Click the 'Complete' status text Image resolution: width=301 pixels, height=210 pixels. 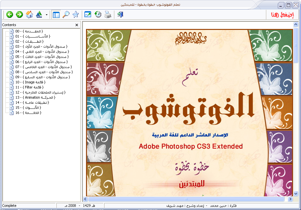click(x=9, y=206)
